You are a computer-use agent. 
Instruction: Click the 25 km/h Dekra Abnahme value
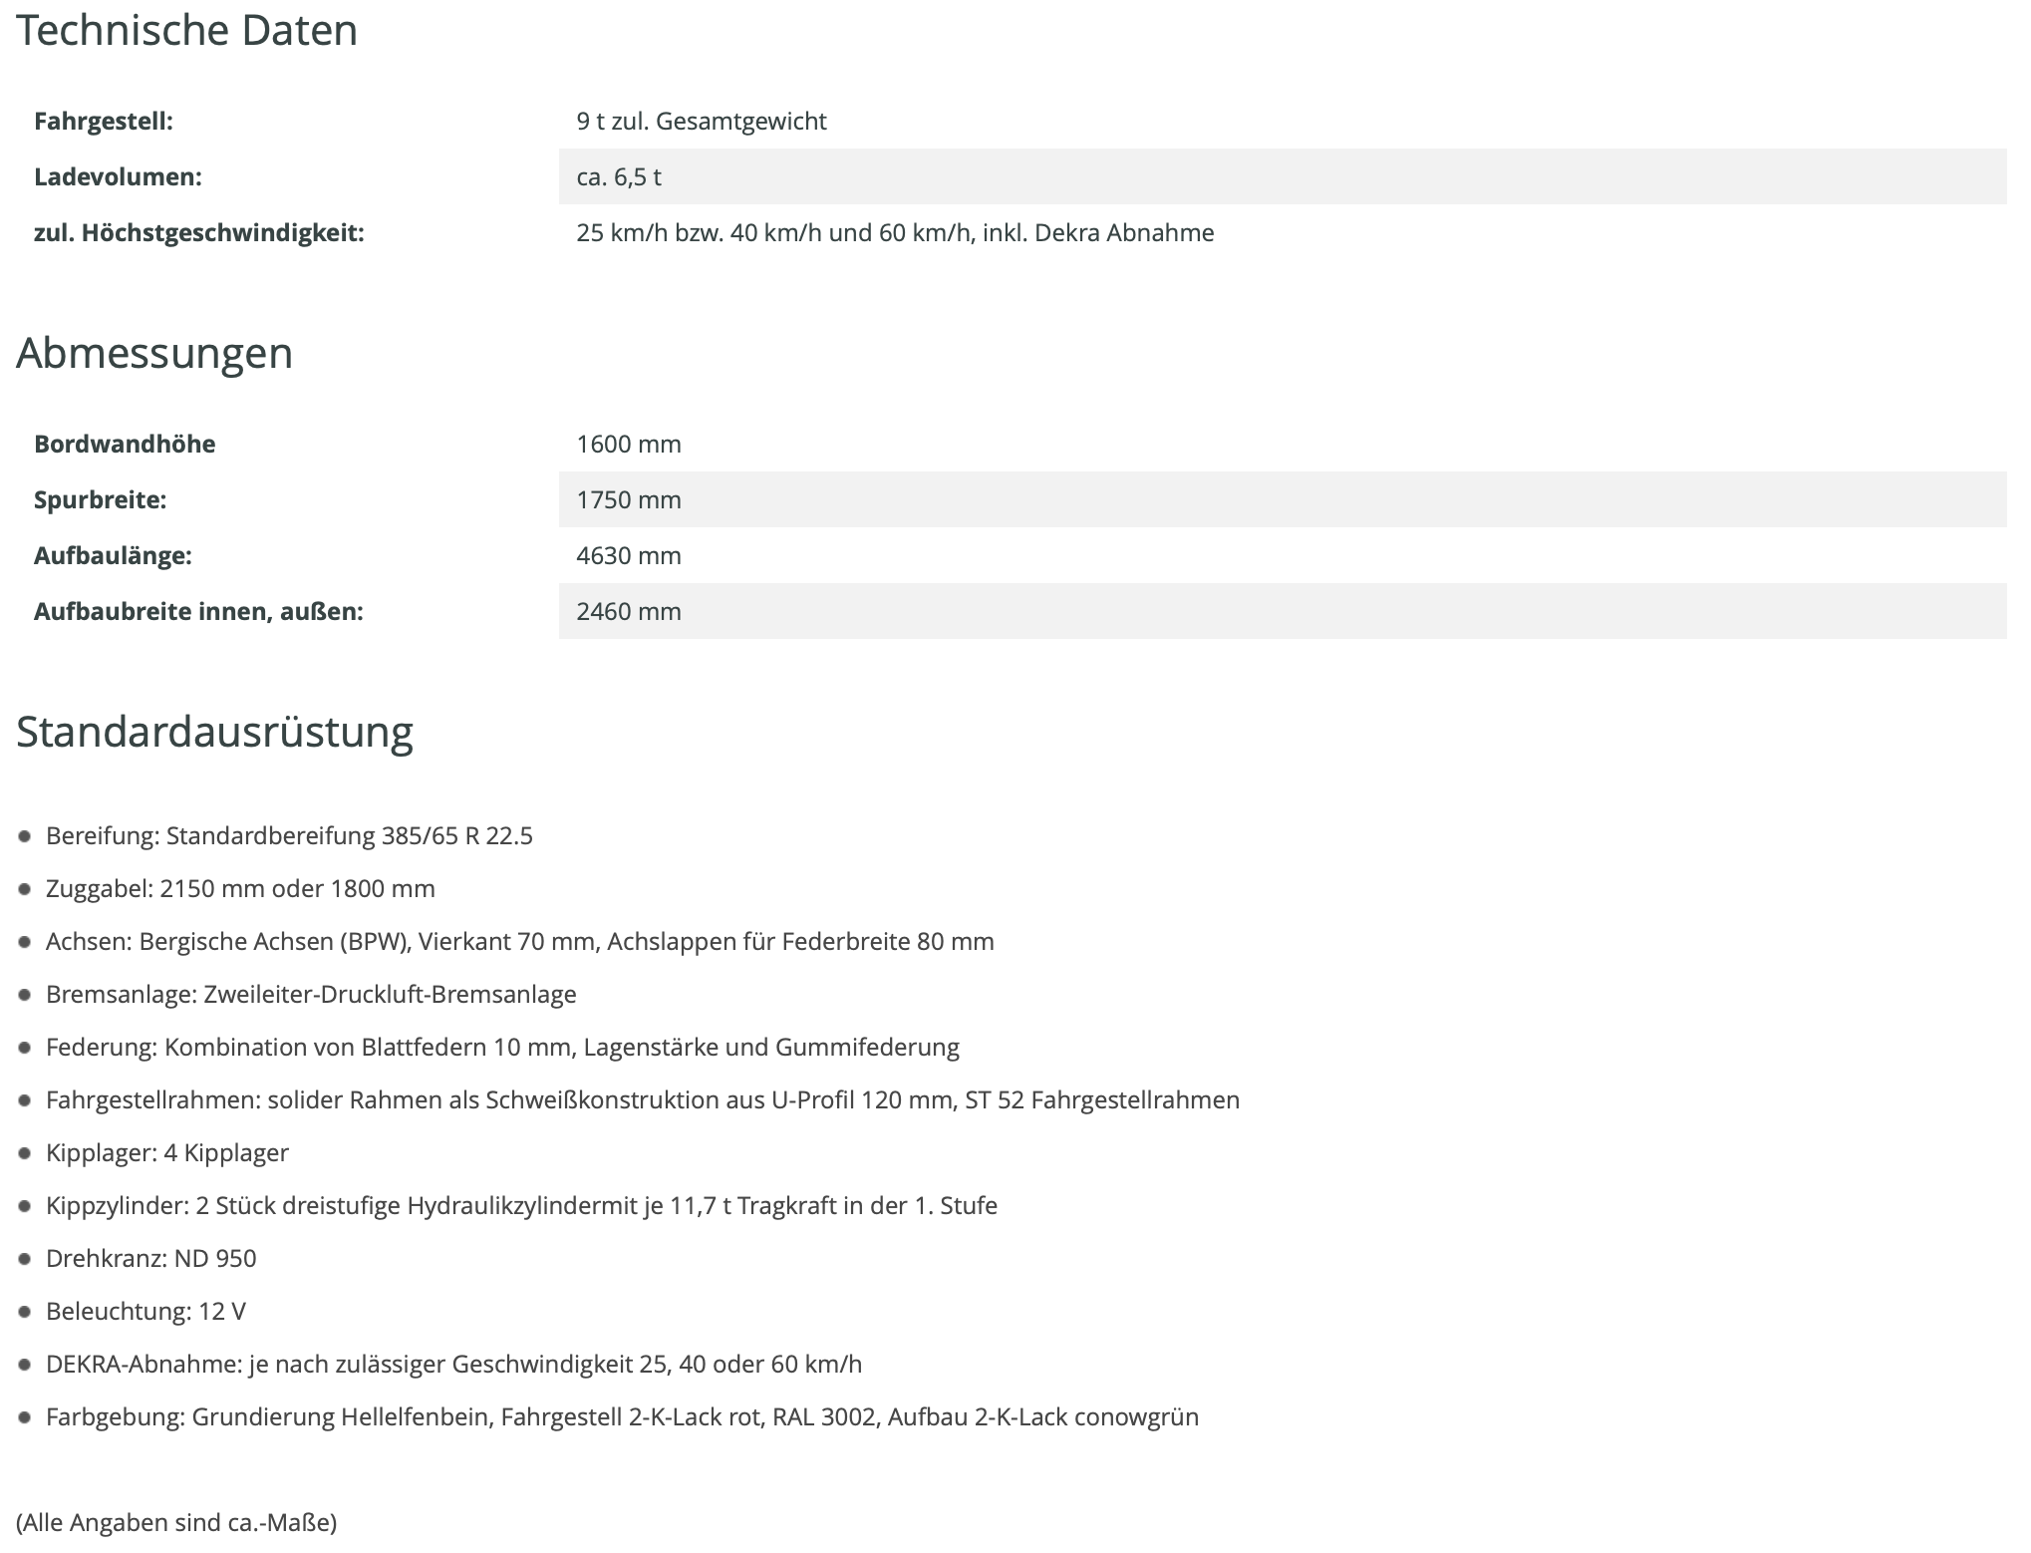pyautogui.click(x=894, y=232)
